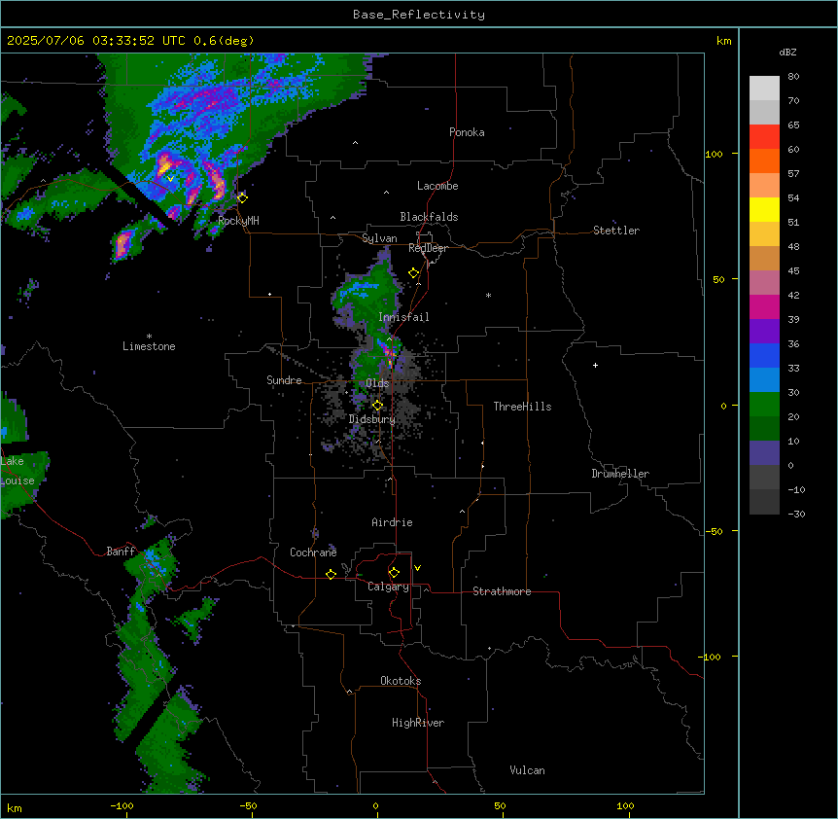Click the -10 value in the dBZ legend
The image size is (838, 819).
click(796, 489)
